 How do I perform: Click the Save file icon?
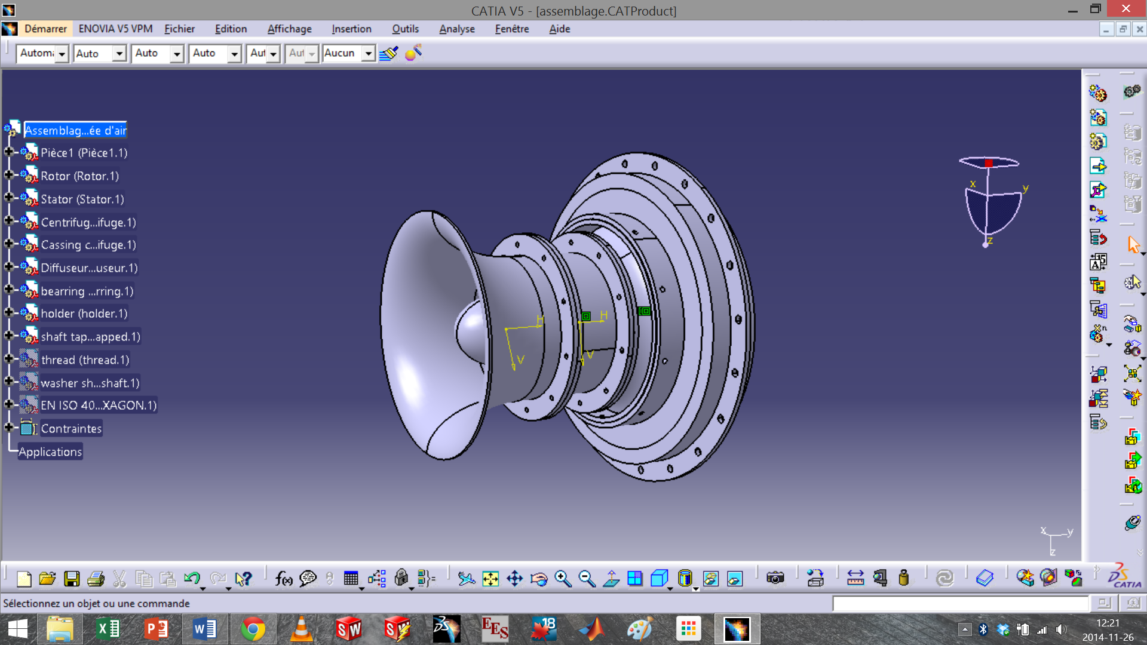[x=72, y=578]
